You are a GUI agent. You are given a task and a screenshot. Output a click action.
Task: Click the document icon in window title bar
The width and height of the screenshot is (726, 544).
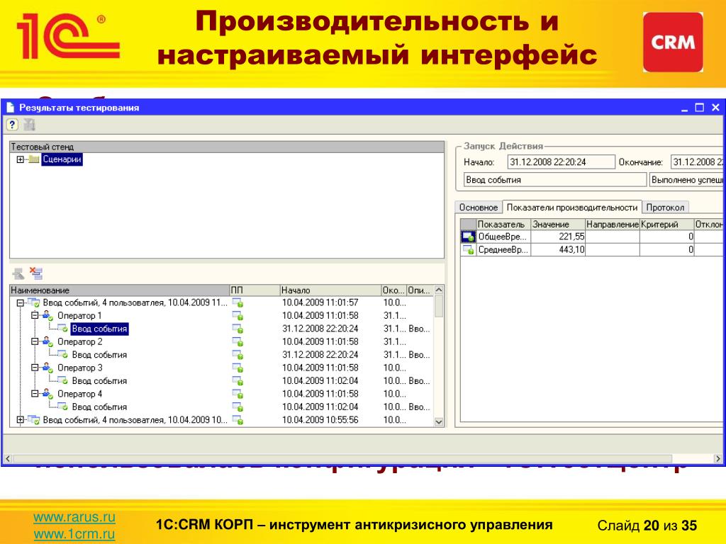pos(10,108)
